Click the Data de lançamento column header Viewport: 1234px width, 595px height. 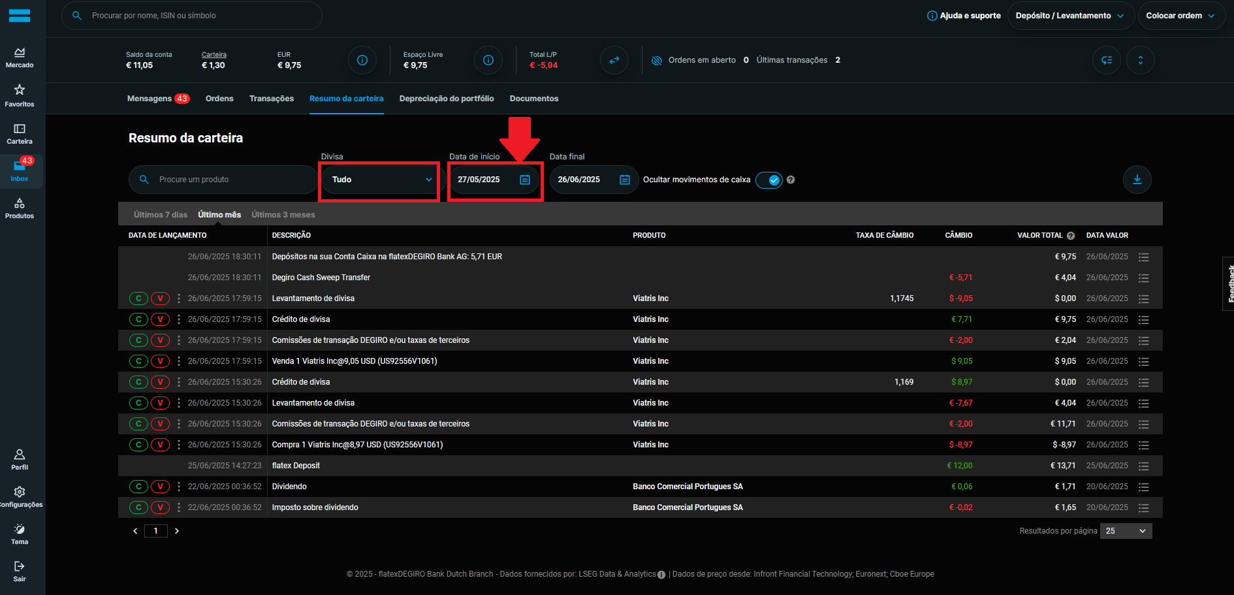[x=168, y=236]
